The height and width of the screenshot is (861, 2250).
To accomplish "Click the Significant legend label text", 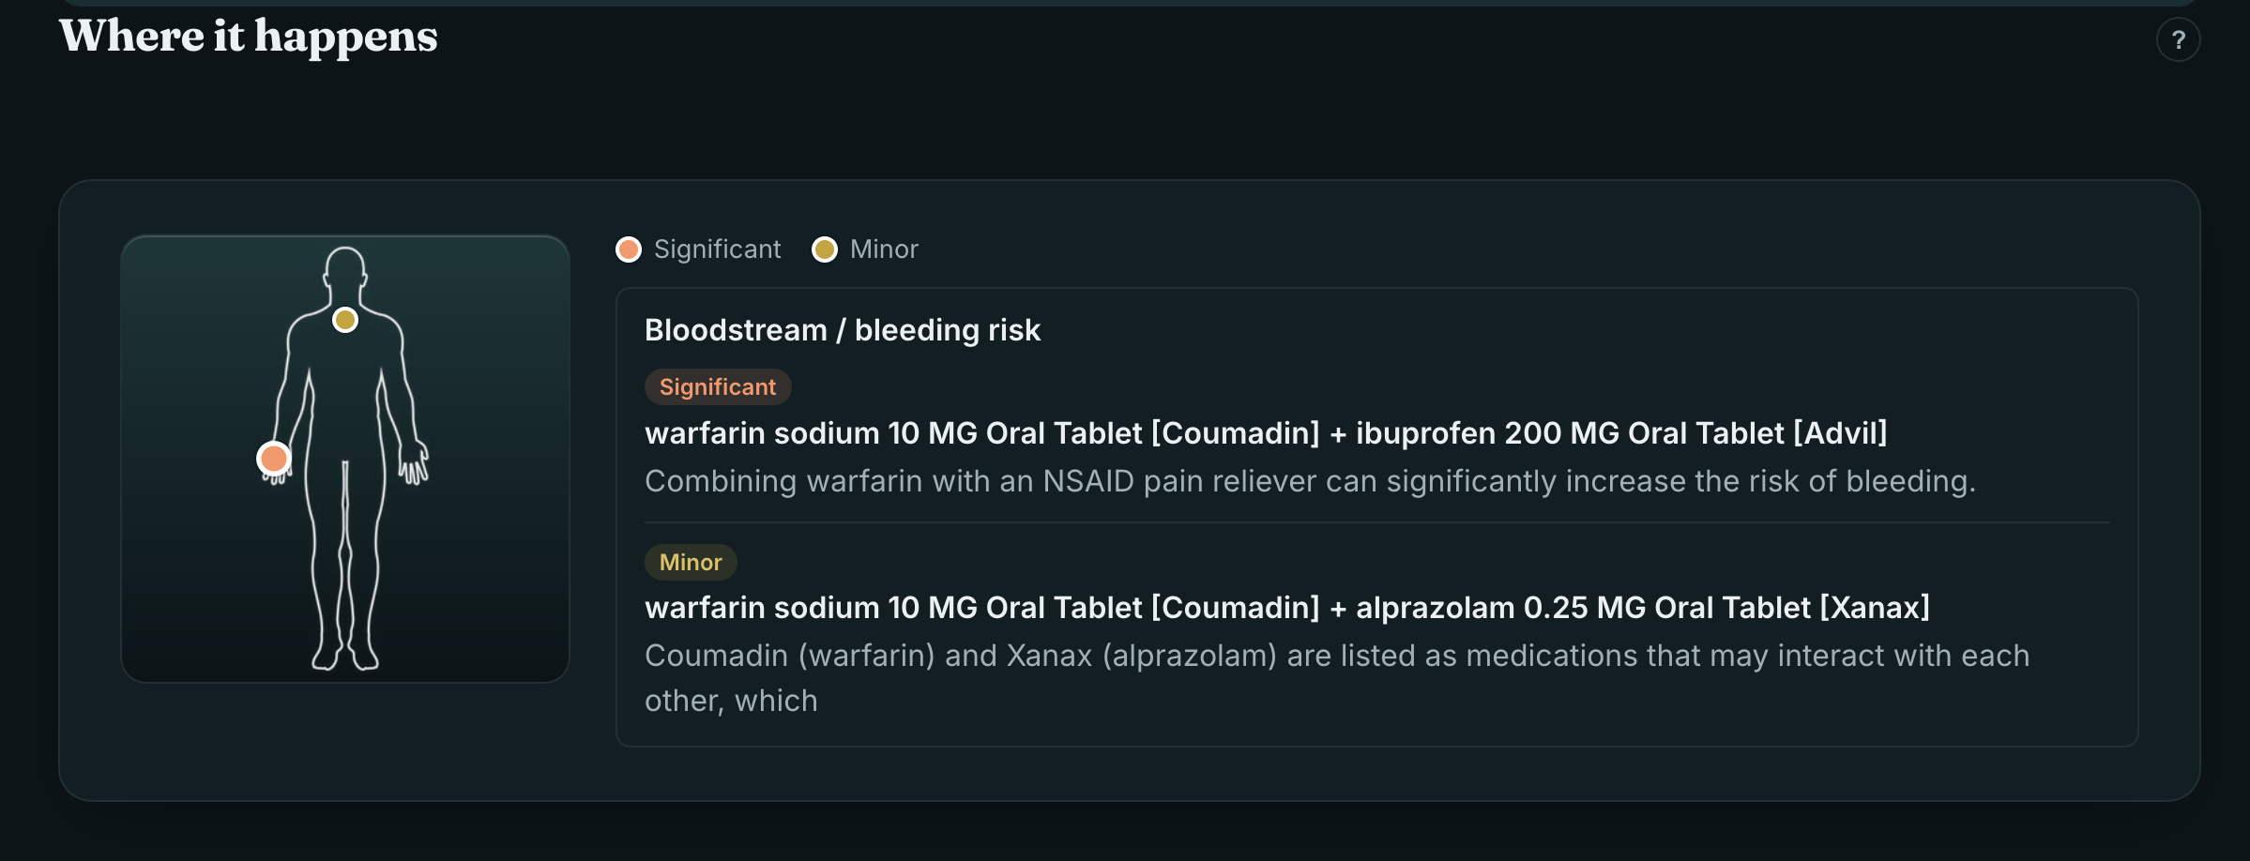I will point(717,249).
